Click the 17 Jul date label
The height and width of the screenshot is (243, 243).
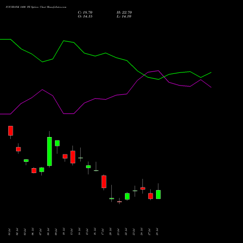click(x=103, y=232)
